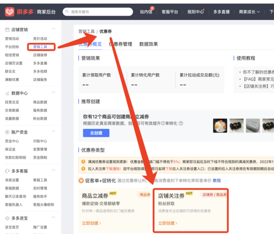Open 多多直播 in the top bar
Screen dimensions: 274x234
(221, 12)
